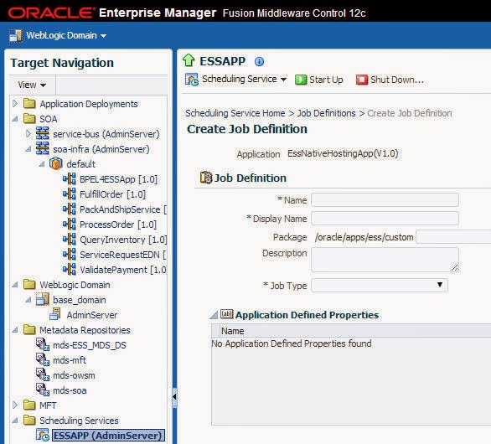
Task: Click the FulfillOrder composite icon
Action: (x=70, y=194)
